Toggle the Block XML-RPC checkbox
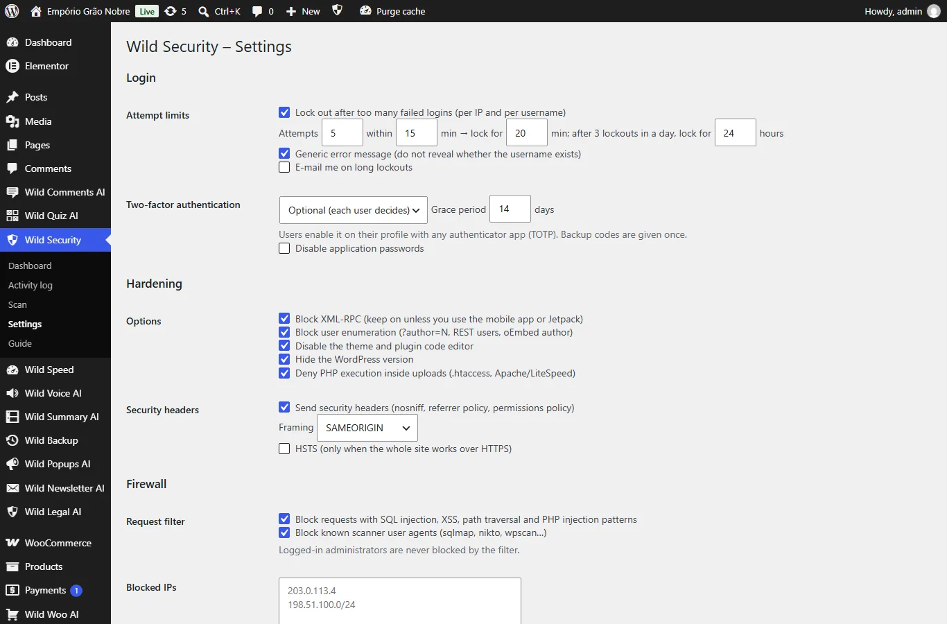The width and height of the screenshot is (947, 624). click(x=284, y=319)
